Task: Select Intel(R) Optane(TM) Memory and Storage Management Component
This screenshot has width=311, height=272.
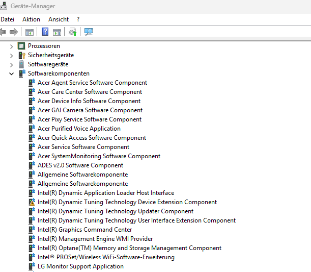Action: click(129, 248)
